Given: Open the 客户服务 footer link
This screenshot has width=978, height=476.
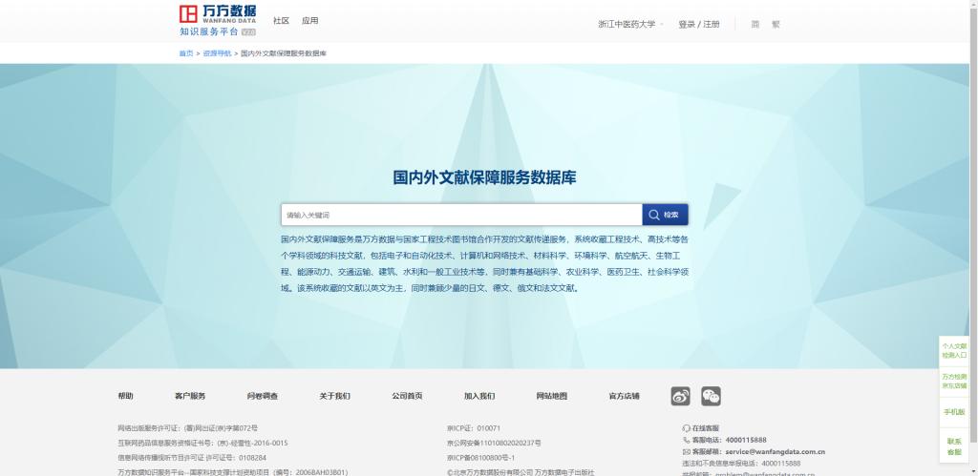Looking at the screenshot, I should point(190,396).
